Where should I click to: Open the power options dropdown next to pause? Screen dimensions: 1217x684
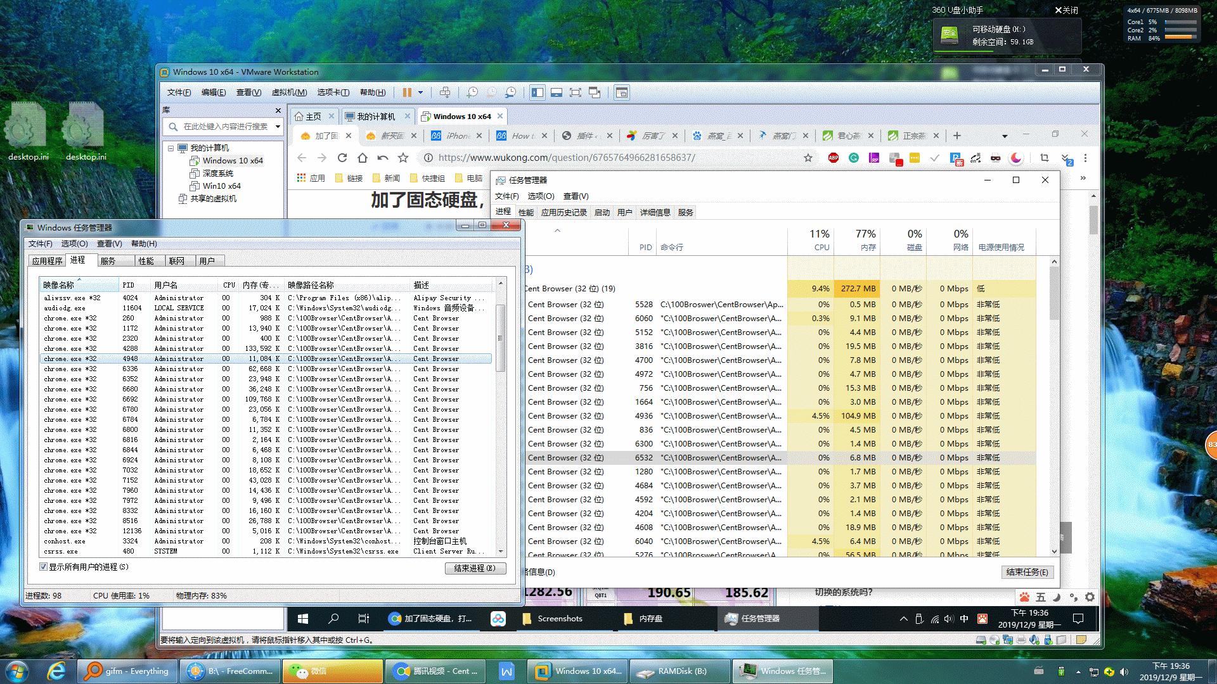coord(420,92)
